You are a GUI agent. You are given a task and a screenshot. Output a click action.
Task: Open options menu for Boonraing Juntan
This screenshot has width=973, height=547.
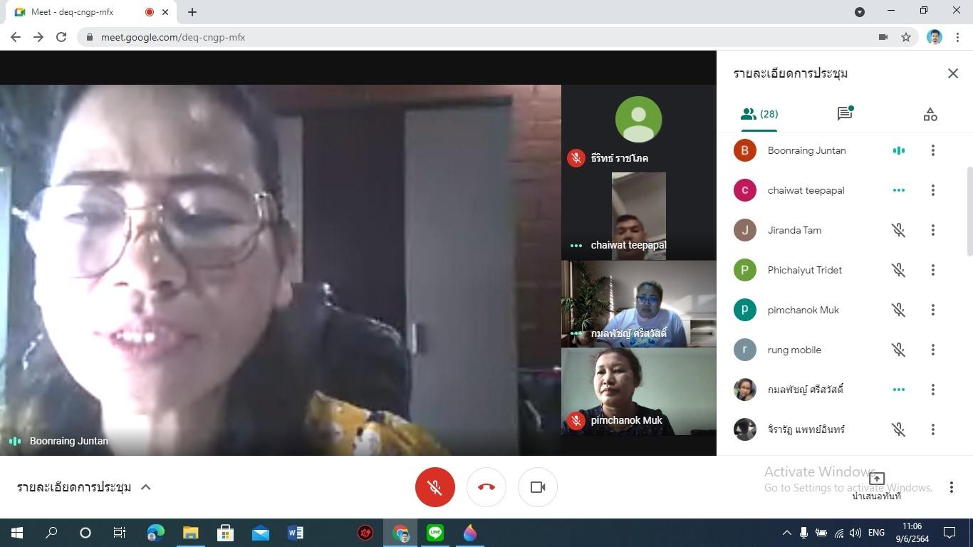932,150
